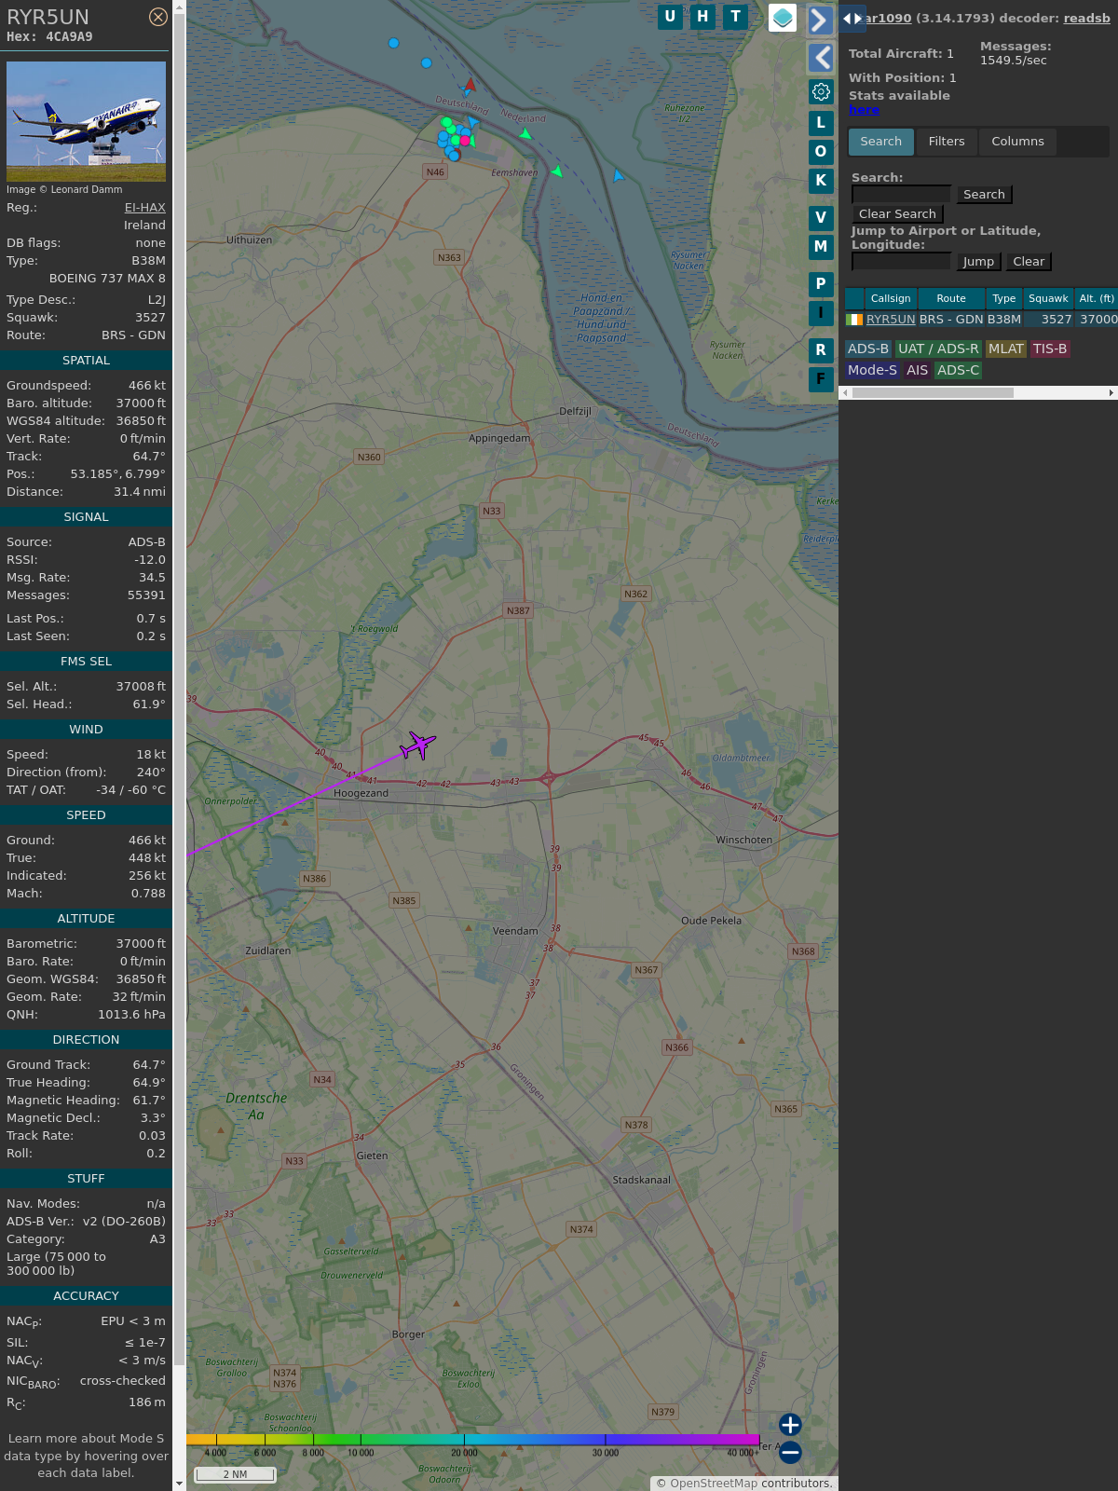Open the Stats available here link
Viewport: 1118px width, 1491px height.
[x=864, y=110]
